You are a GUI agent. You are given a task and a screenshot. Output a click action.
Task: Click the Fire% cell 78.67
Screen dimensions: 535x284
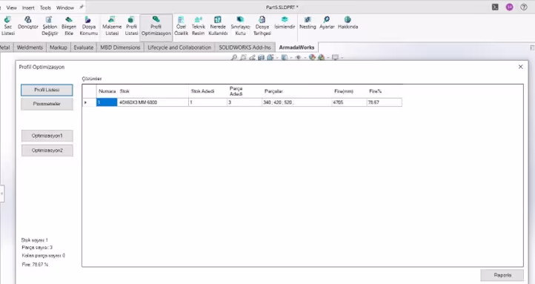click(384, 102)
